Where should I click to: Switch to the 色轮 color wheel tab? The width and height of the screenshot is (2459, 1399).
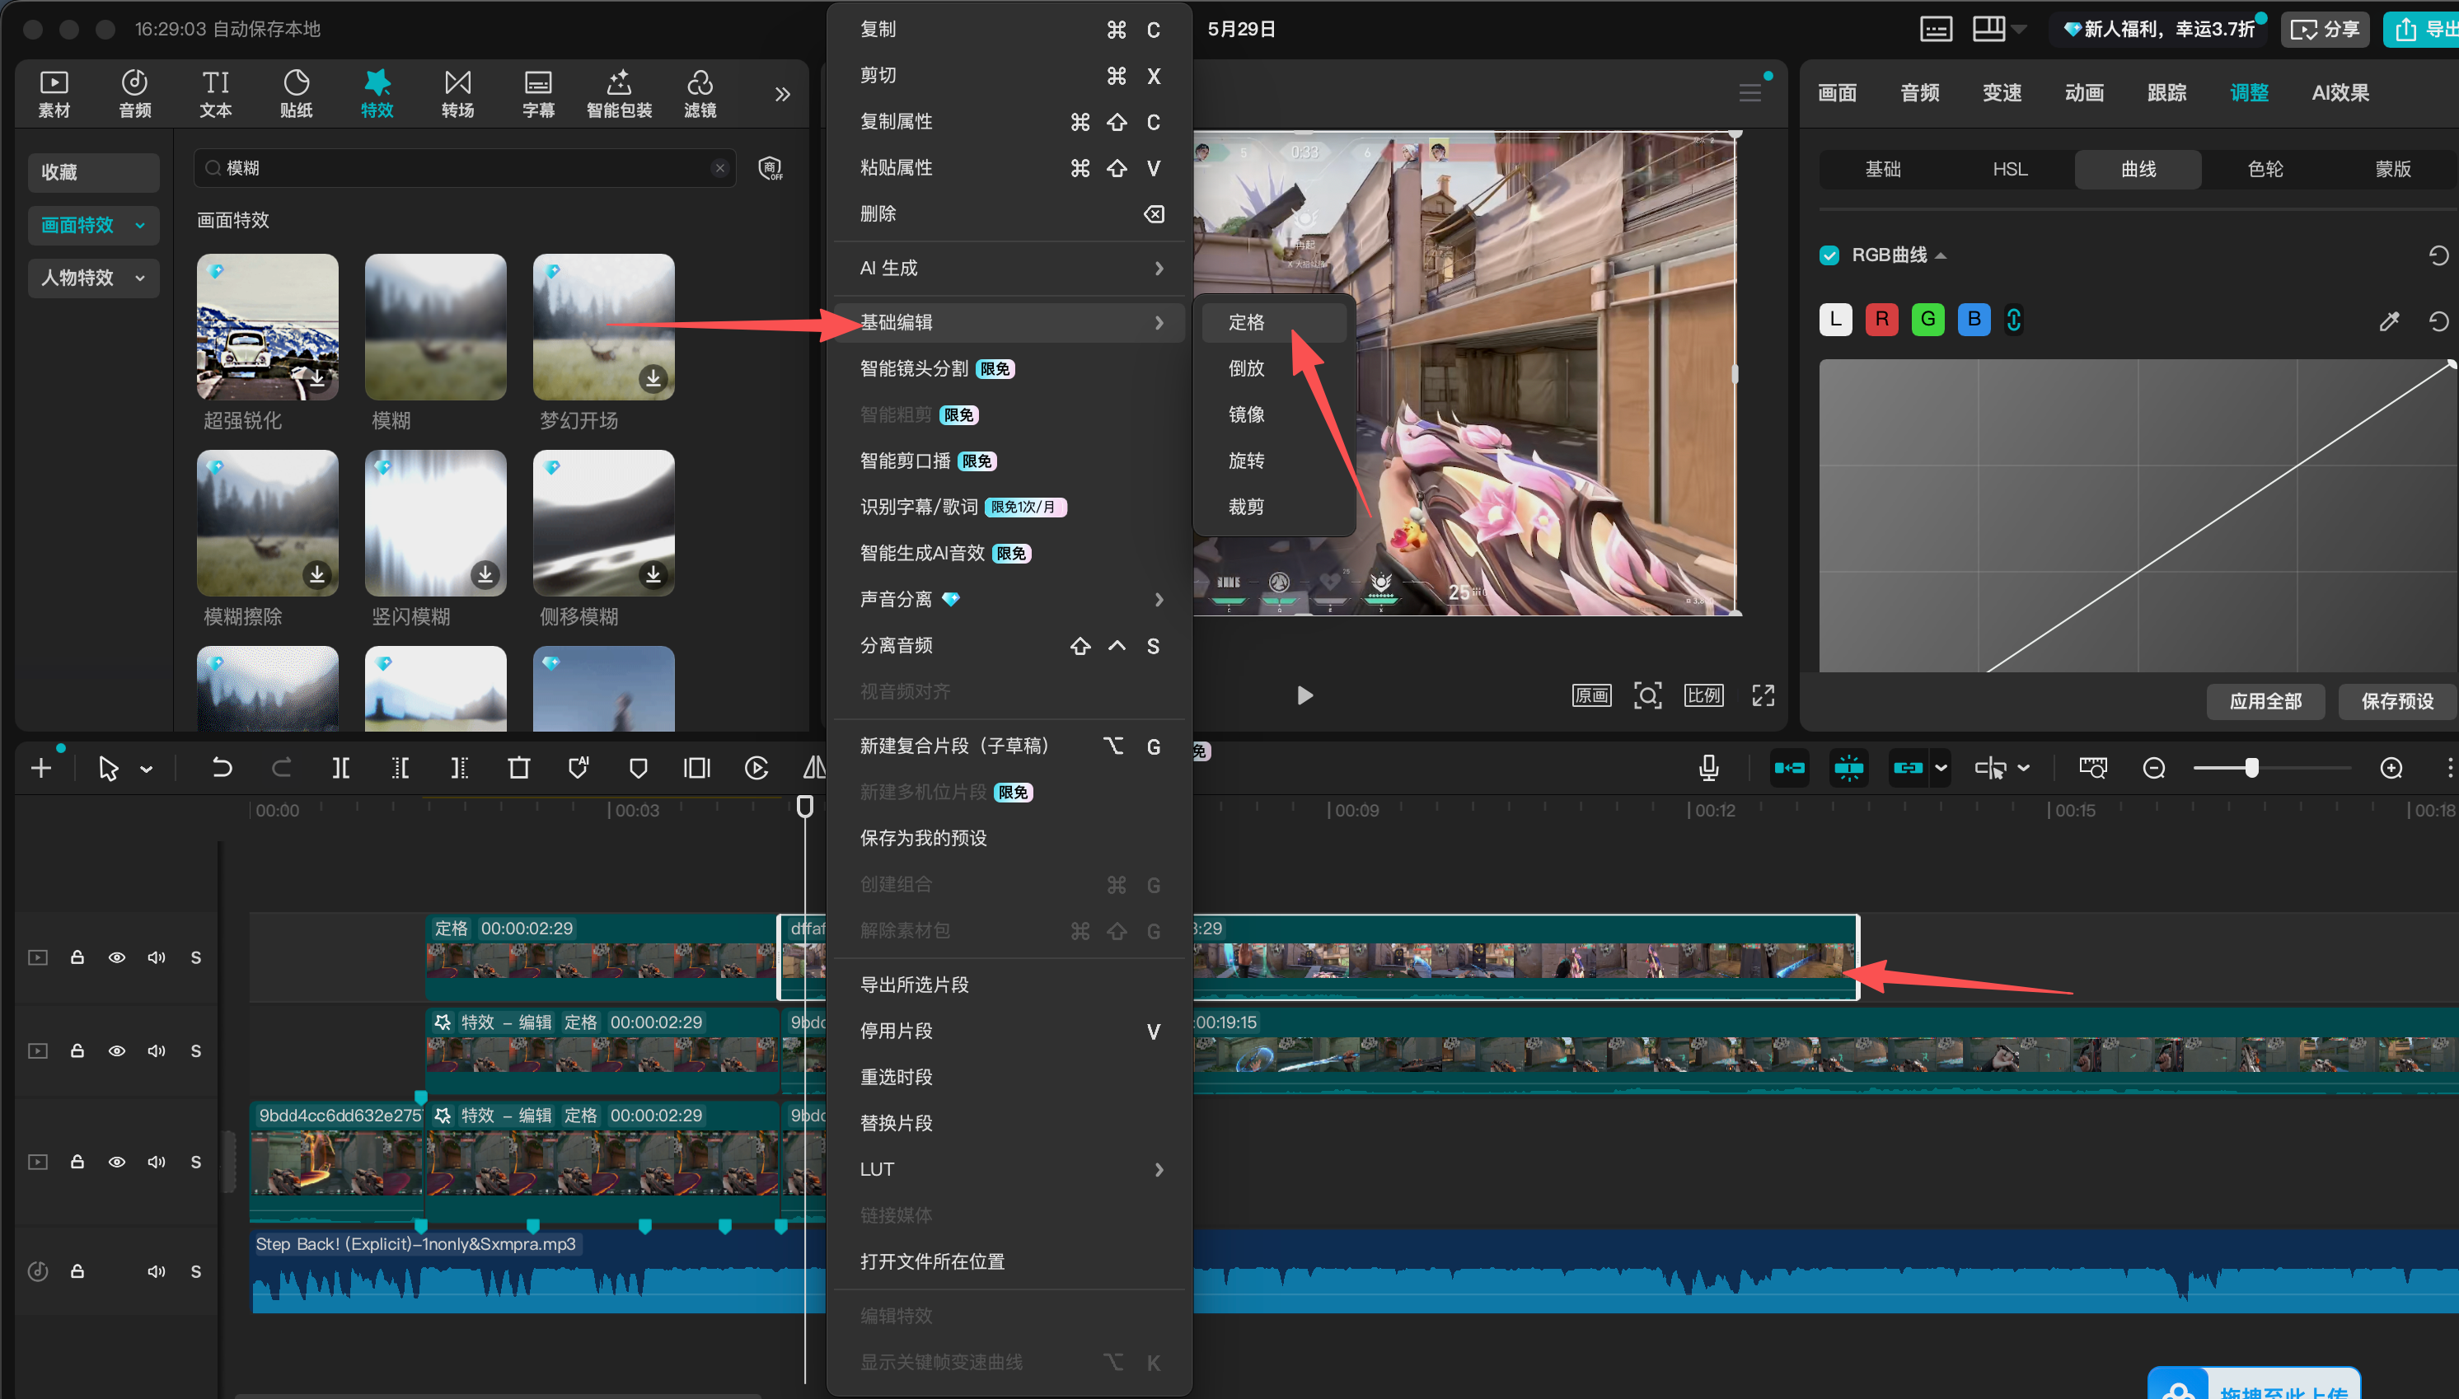coord(2265,169)
